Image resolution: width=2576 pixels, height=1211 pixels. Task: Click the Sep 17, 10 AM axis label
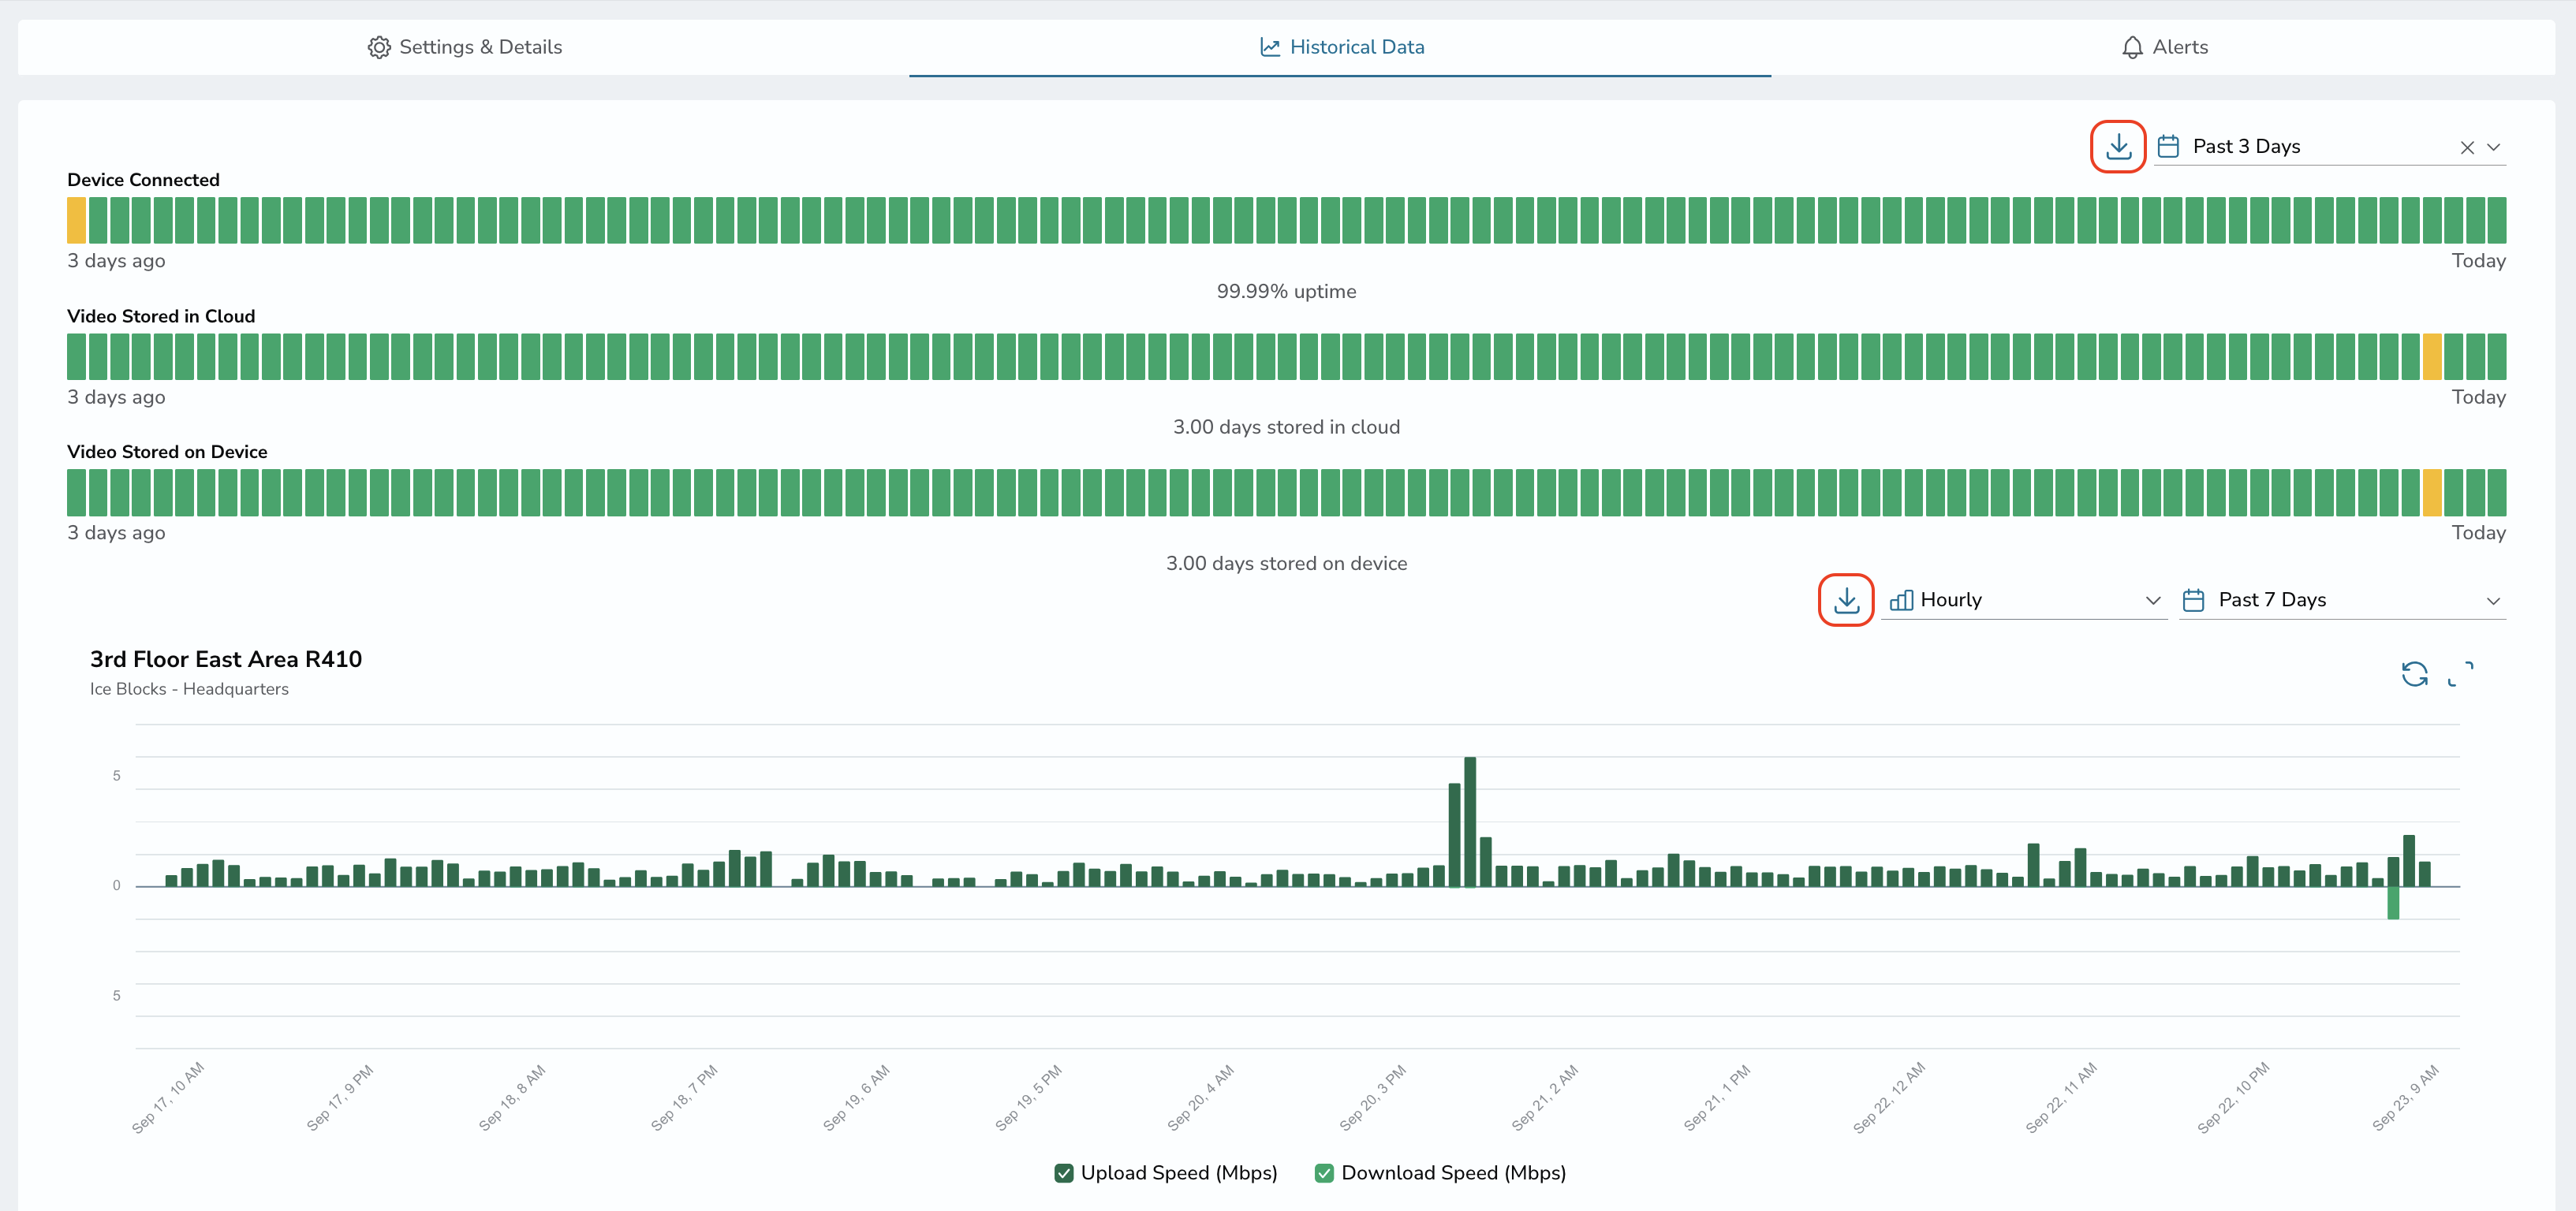tap(168, 1098)
